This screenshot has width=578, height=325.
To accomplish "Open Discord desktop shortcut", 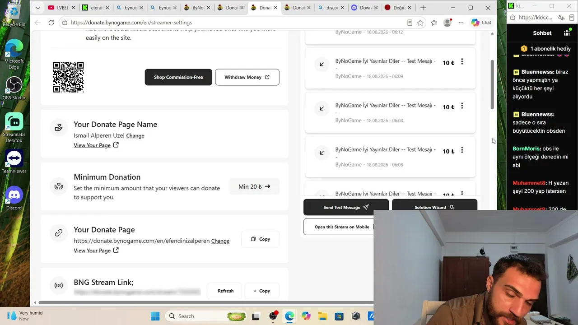I will click(x=14, y=199).
